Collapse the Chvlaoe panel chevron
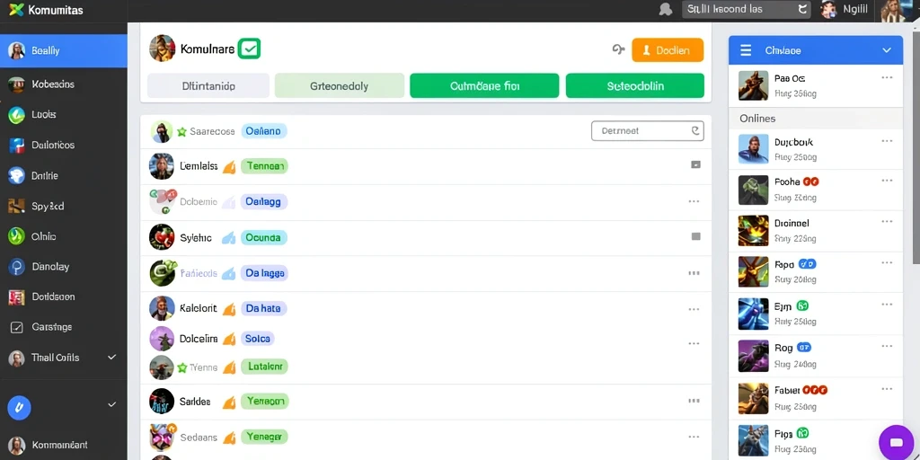The height and width of the screenshot is (460, 920). [x=887, y=50]
